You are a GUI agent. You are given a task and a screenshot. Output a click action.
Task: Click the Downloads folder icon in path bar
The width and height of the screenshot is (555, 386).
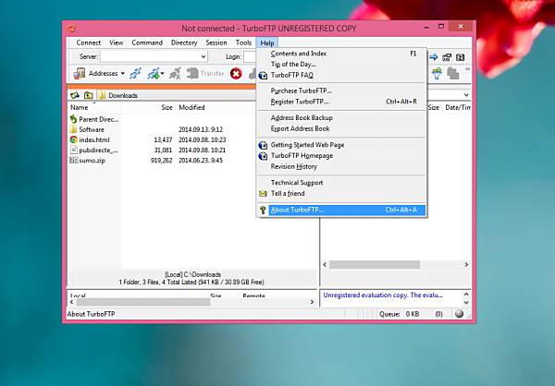103,95
